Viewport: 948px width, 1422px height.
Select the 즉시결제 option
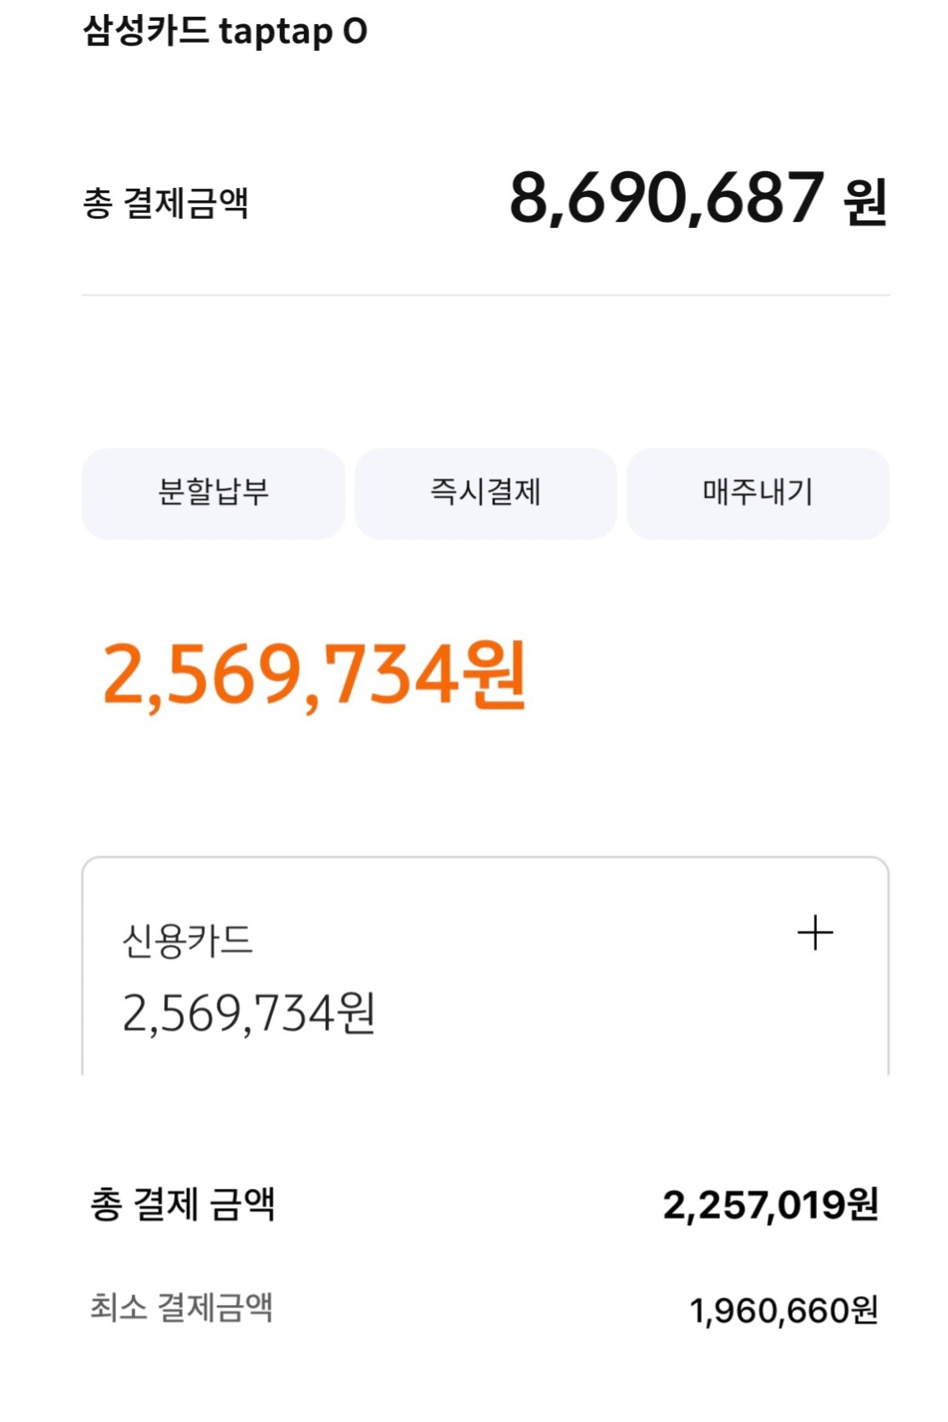pos(485,493)
